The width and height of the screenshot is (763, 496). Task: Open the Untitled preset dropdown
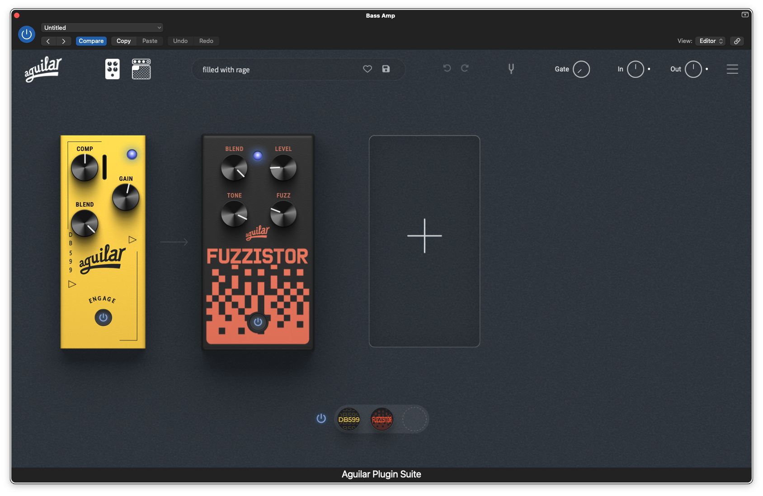coord(102,28)
